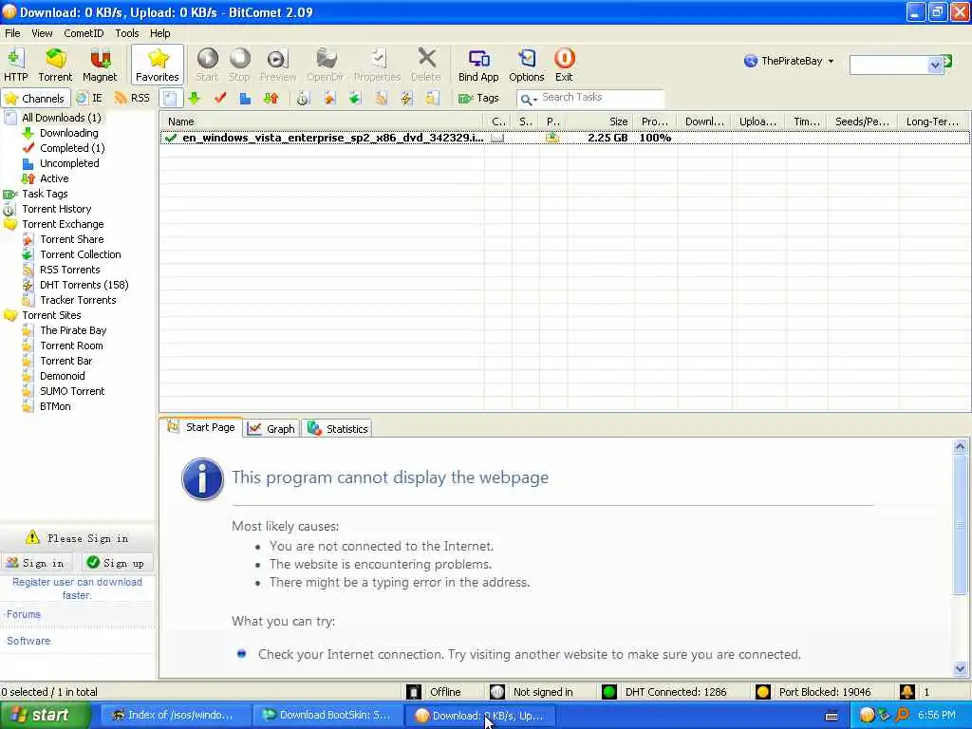Switch to Index of /isos taskbar window

pos(174,716)
